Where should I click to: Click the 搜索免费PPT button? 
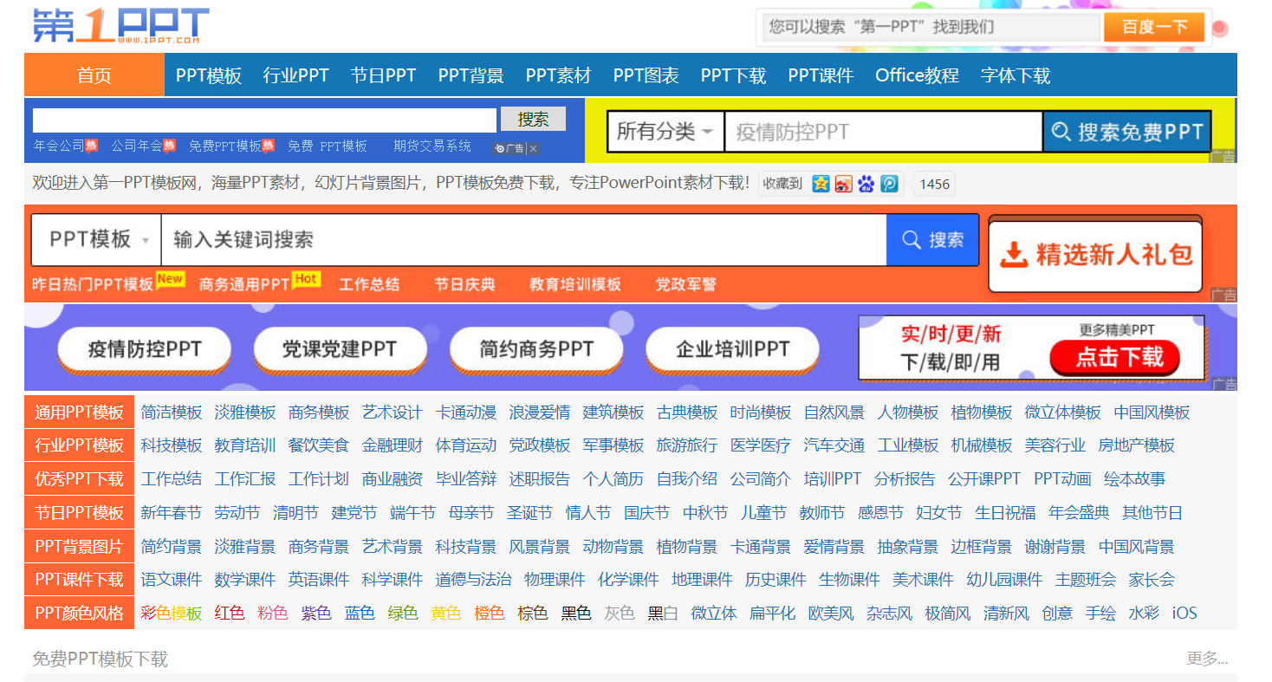point(1127,132)
